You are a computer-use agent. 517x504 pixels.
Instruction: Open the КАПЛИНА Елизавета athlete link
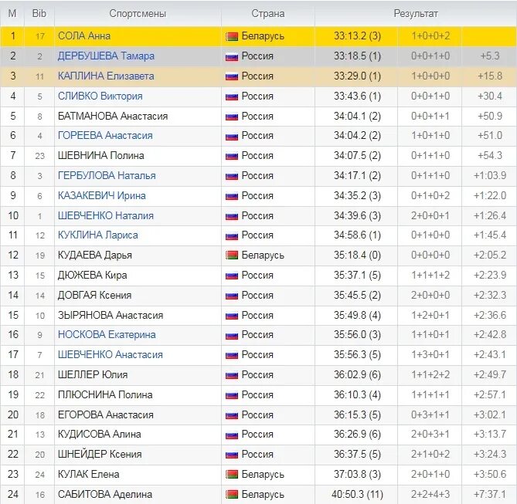106,76
